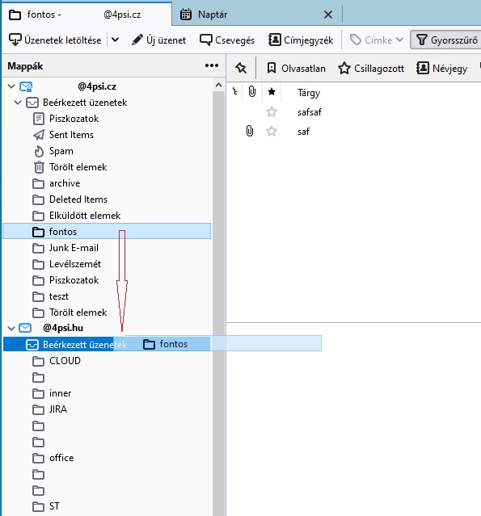Toggle the Olvasatlan unread filter
The width and height of the screenshot is (481, 516).
coord(296,68)
